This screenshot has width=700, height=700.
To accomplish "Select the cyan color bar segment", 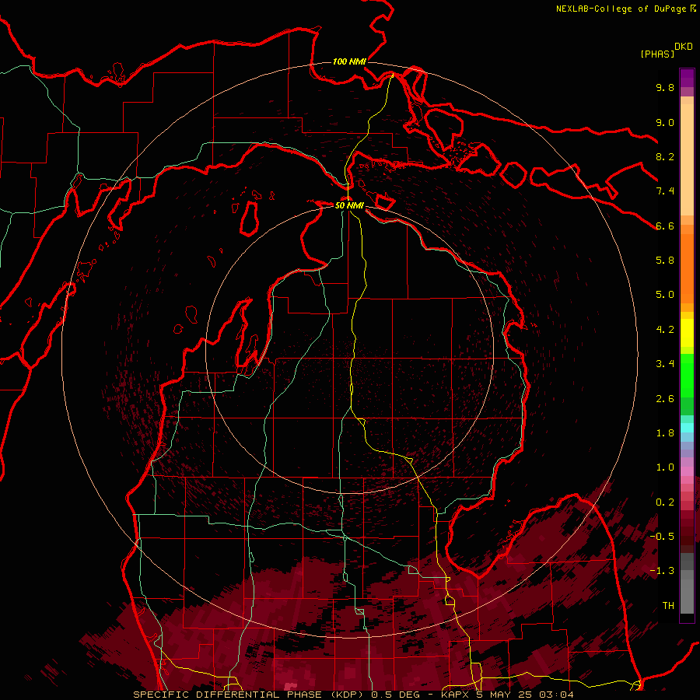I will tap(687, 428).
